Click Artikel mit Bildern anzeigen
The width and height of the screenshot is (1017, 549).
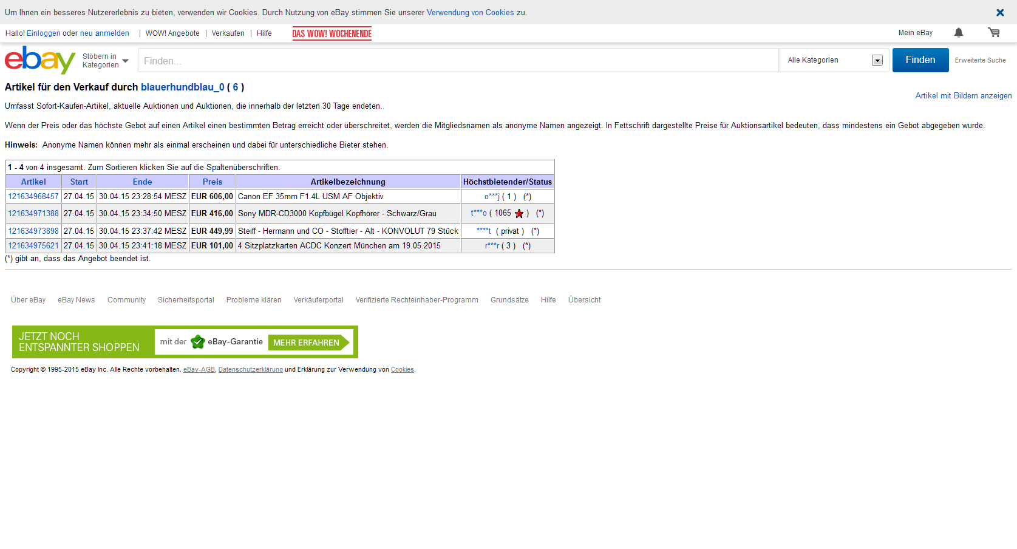(x=964, y=96)
